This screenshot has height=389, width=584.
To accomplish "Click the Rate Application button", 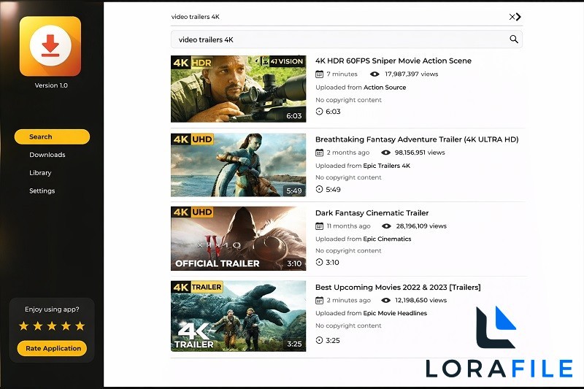I will pyautogui.click(x=52, y=348).
